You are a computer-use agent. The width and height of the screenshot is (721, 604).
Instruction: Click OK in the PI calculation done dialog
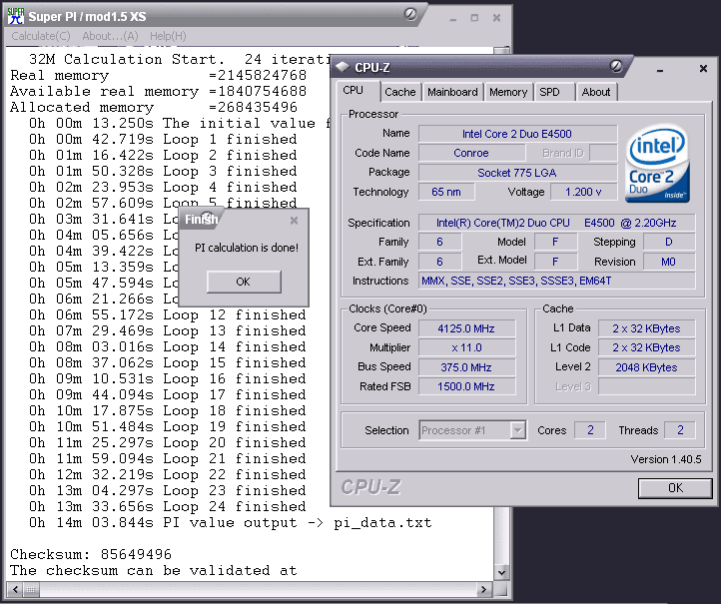coord(244,282)
